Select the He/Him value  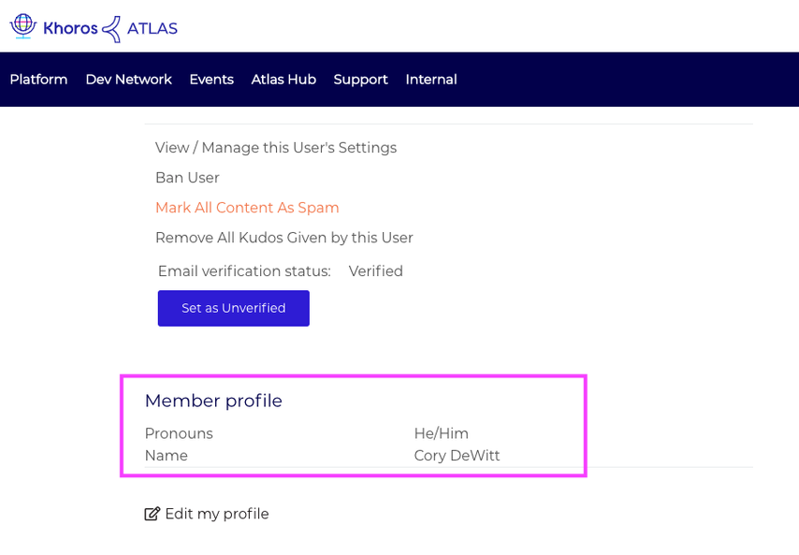click(442, 433)
